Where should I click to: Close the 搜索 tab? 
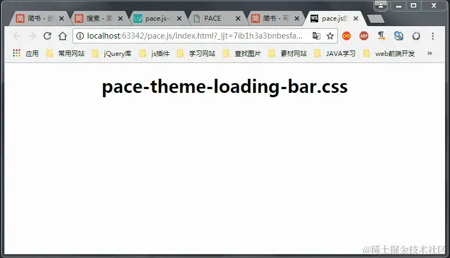pyautogui.click(x=120, y=18)
